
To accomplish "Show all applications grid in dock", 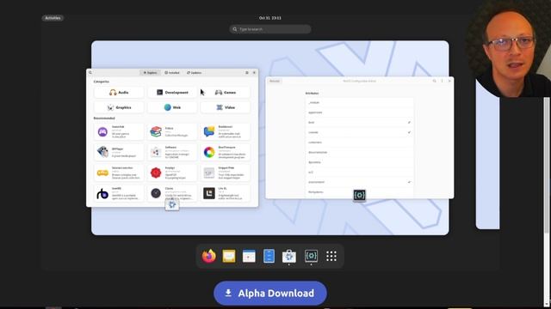I will click(x=331, y=256).
